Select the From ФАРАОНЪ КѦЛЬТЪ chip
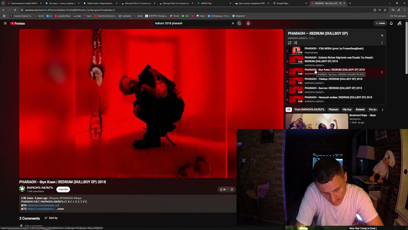408x230 pixels. pyautogui.click(x=309, y=110)
